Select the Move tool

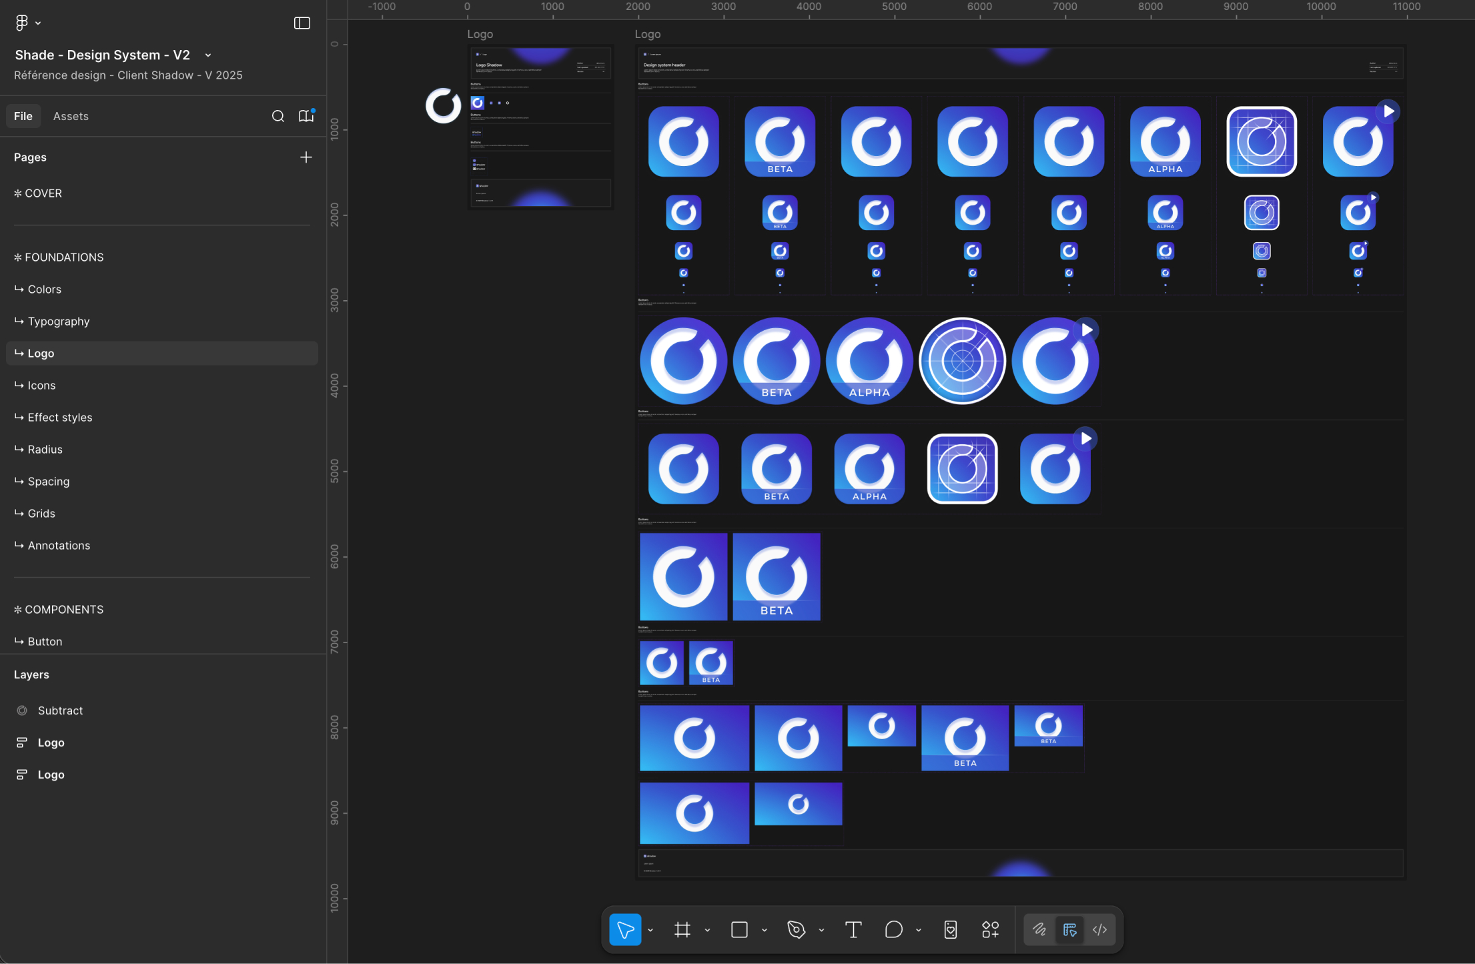(625, 929)
